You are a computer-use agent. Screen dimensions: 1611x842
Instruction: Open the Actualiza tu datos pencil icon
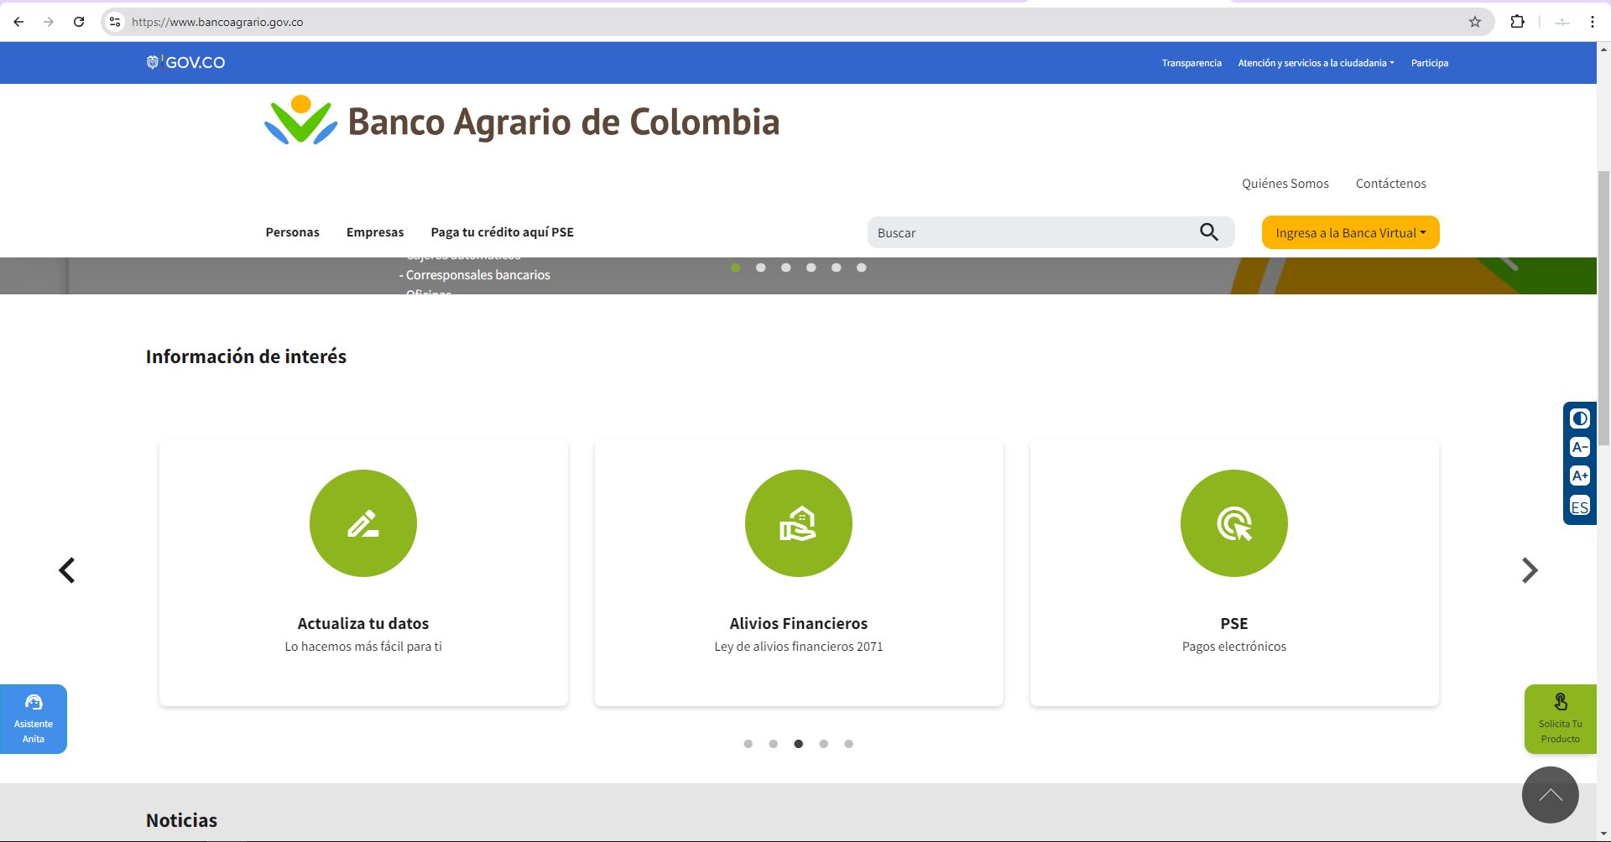point(363,523)
